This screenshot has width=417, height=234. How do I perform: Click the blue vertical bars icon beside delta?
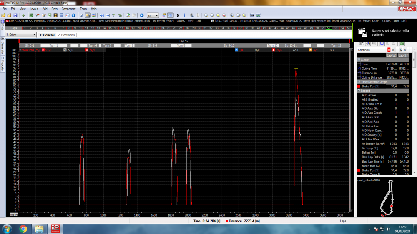coord(184,15)
